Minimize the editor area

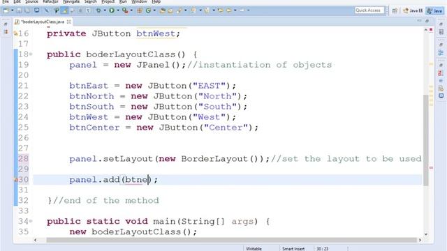tap(419, 21)
